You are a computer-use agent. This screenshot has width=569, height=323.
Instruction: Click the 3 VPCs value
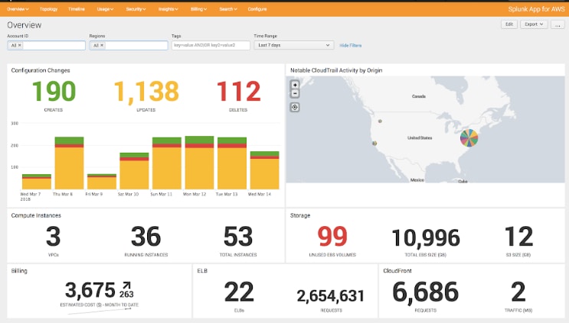[54, 237]
